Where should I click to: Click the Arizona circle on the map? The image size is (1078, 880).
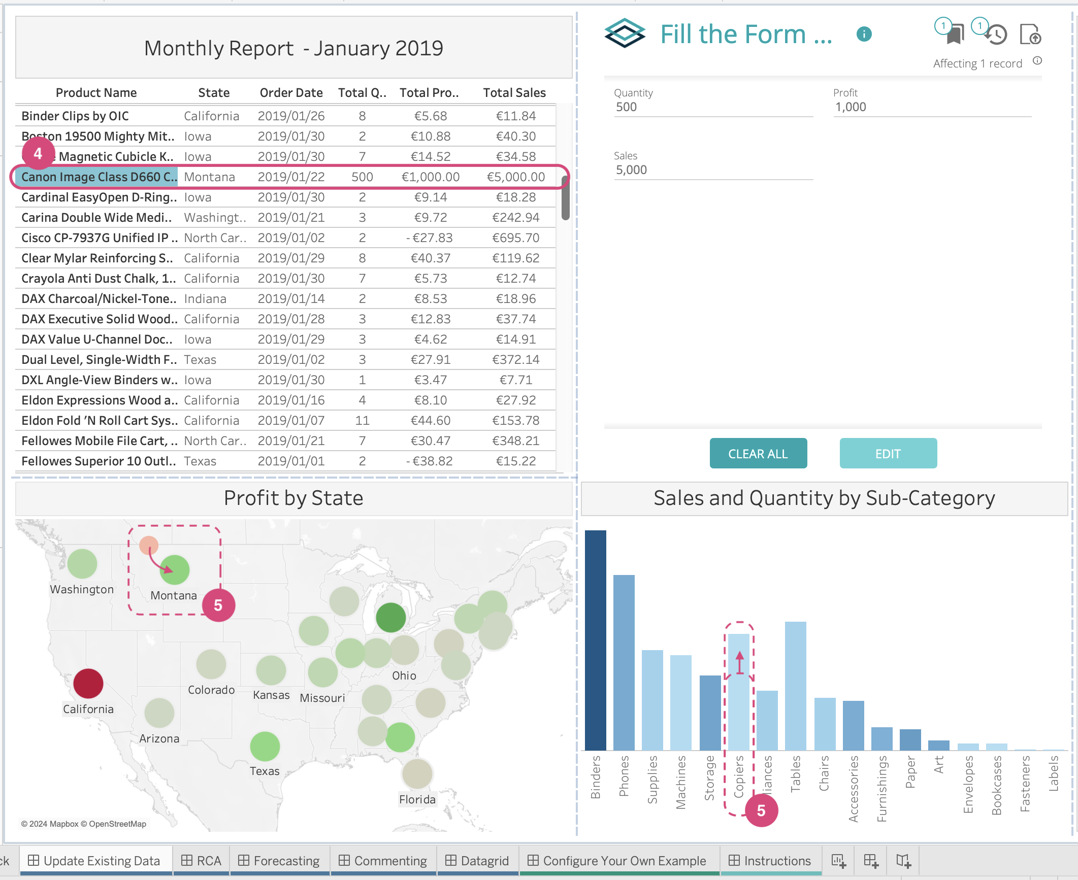click(x=159, y=713)
